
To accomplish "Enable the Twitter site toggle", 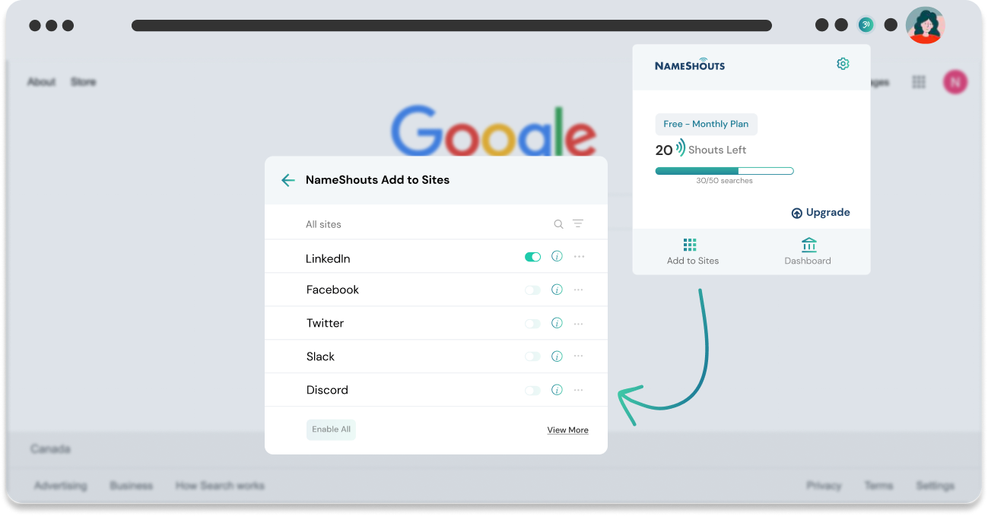I will 532,324.
